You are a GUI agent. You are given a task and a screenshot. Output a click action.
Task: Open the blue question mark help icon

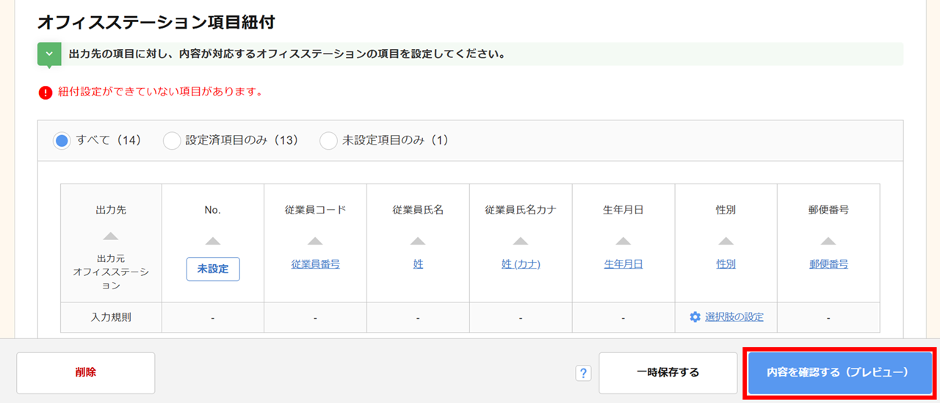coord(583,373)
